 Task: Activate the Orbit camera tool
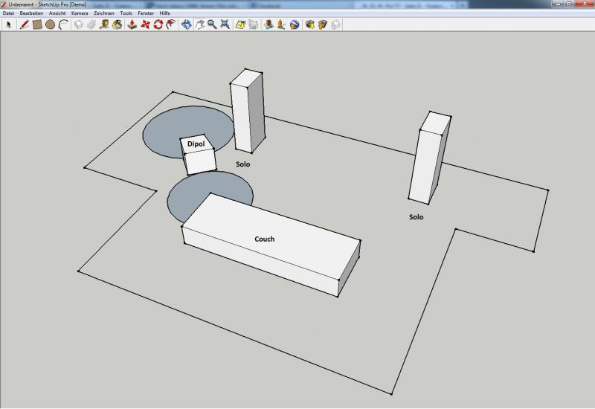click(x=186, y=25)
